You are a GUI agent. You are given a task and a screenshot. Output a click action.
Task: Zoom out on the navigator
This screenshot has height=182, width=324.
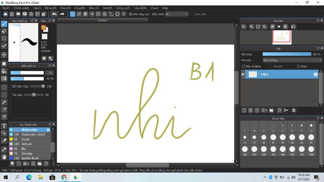point(264,27)
